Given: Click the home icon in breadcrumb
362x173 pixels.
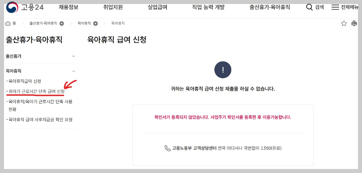Looking at the screenshot, I should coord(8,24).
